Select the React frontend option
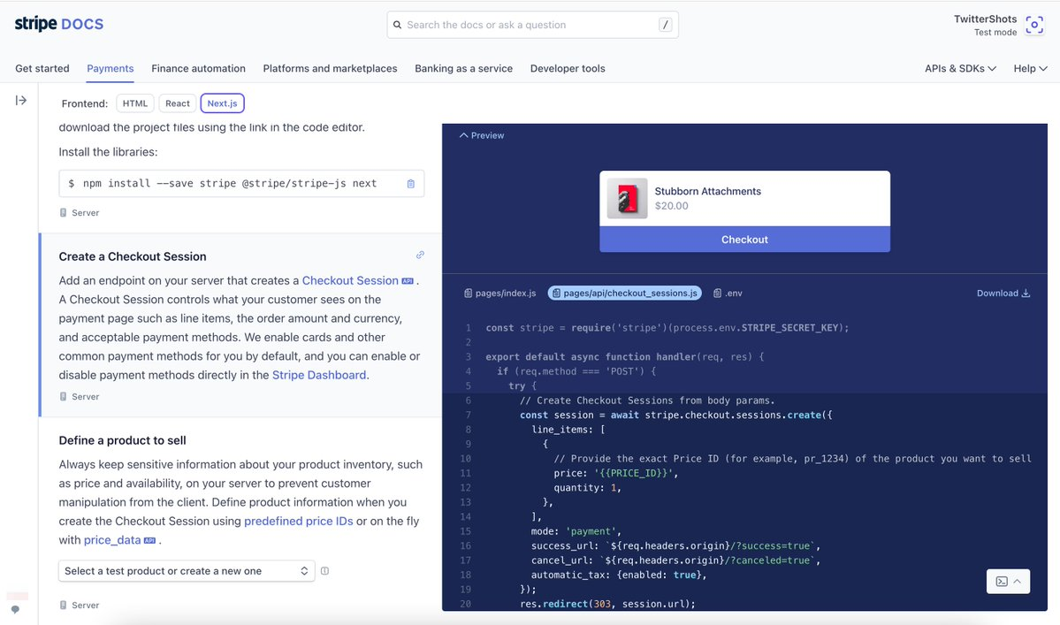Image resolution: width=1060 pixels, height=625 pixels. point(178,103)
